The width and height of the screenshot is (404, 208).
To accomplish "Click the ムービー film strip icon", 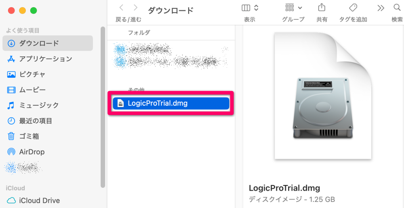I will pyautogui.click(x=11, y=90).
